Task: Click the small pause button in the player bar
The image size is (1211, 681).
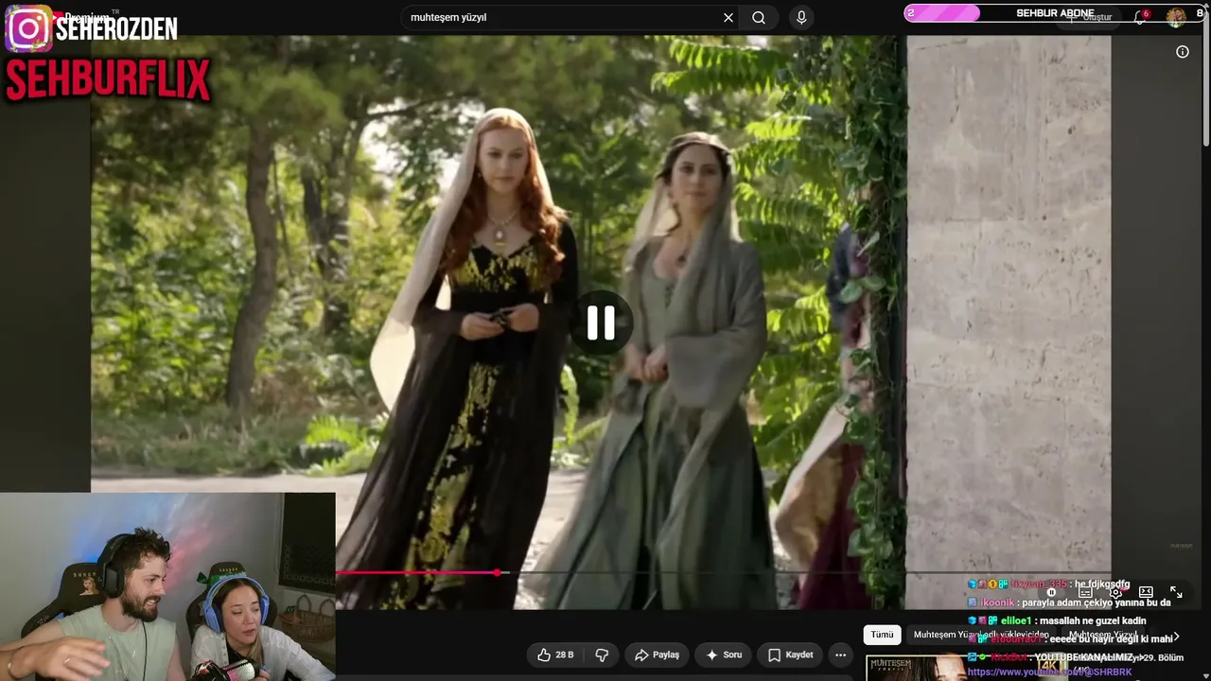Action: [1051, 592]
